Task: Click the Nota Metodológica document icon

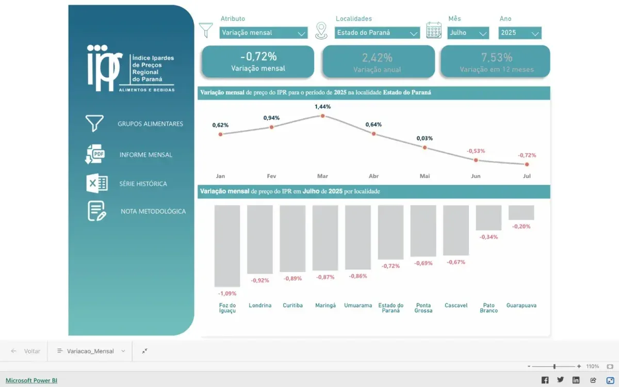Action: (97, 211)
